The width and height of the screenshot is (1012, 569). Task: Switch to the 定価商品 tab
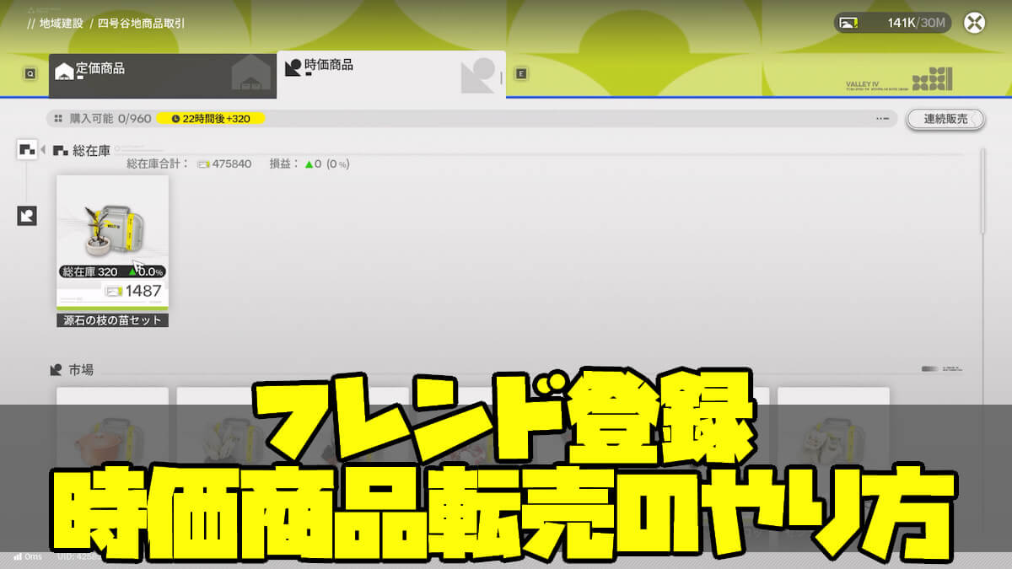(162, 75)
